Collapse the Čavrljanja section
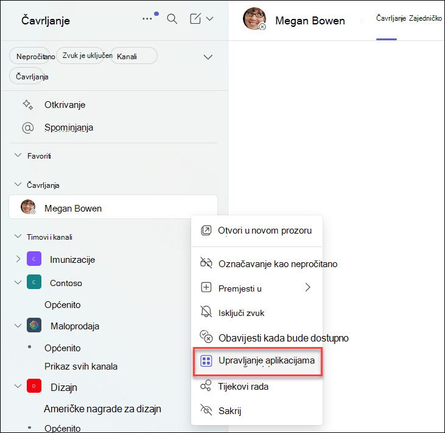The width and height of the screenshot is (445, 433). (x=18, y=185)
